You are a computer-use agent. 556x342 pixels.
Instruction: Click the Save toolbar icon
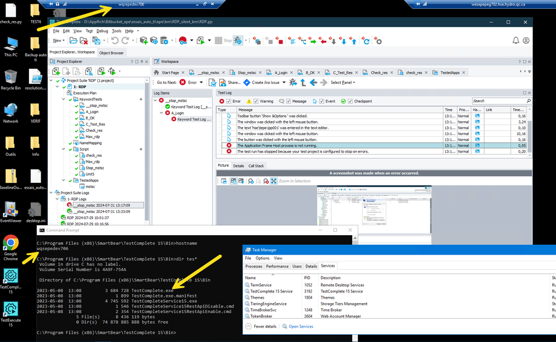point(96,41)
